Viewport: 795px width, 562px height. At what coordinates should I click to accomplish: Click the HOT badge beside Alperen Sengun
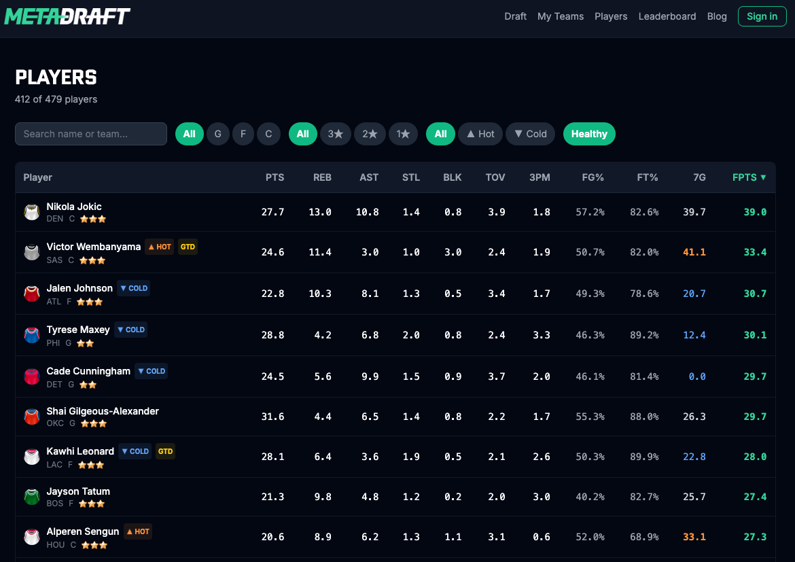tap(138, 531)
